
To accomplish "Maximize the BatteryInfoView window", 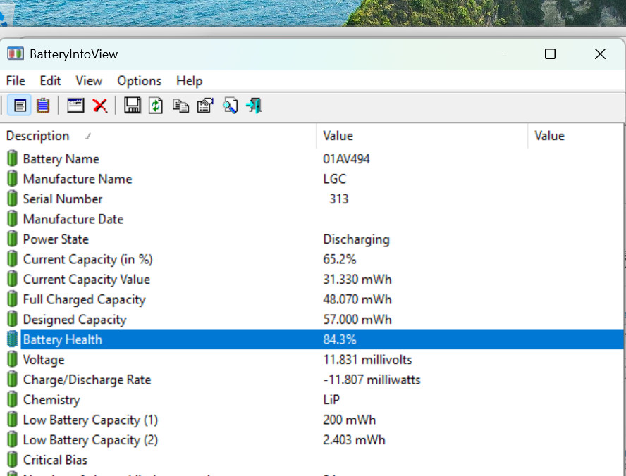I will tap(550, 54).
